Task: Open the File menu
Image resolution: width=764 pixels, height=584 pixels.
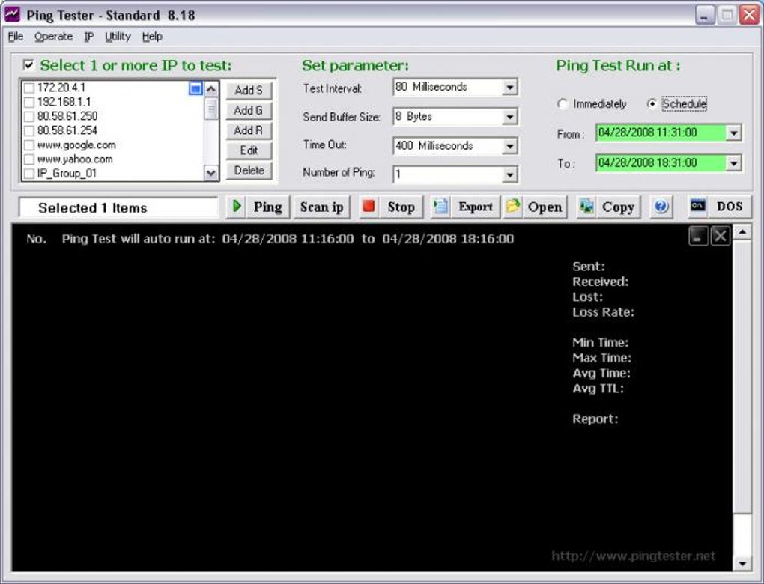Action: pos(16,37)
